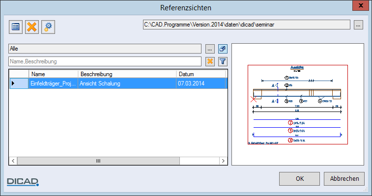Open the table view icon

16,27
